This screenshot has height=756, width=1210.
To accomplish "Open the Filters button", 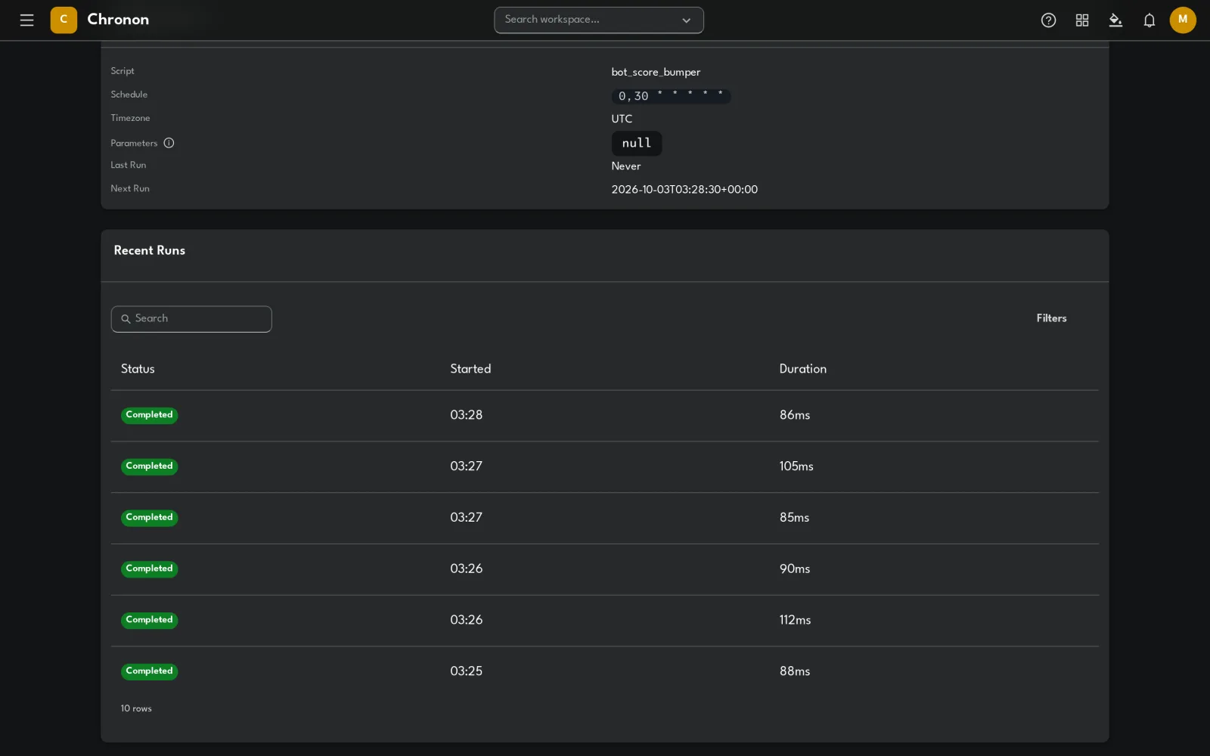I will click(x=1051, y=318).
